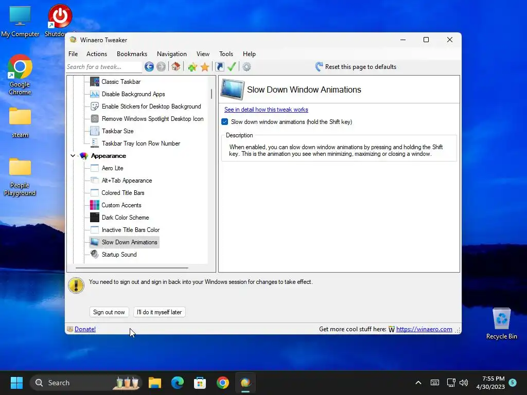Click the Appearance category colorful icon

84,156
